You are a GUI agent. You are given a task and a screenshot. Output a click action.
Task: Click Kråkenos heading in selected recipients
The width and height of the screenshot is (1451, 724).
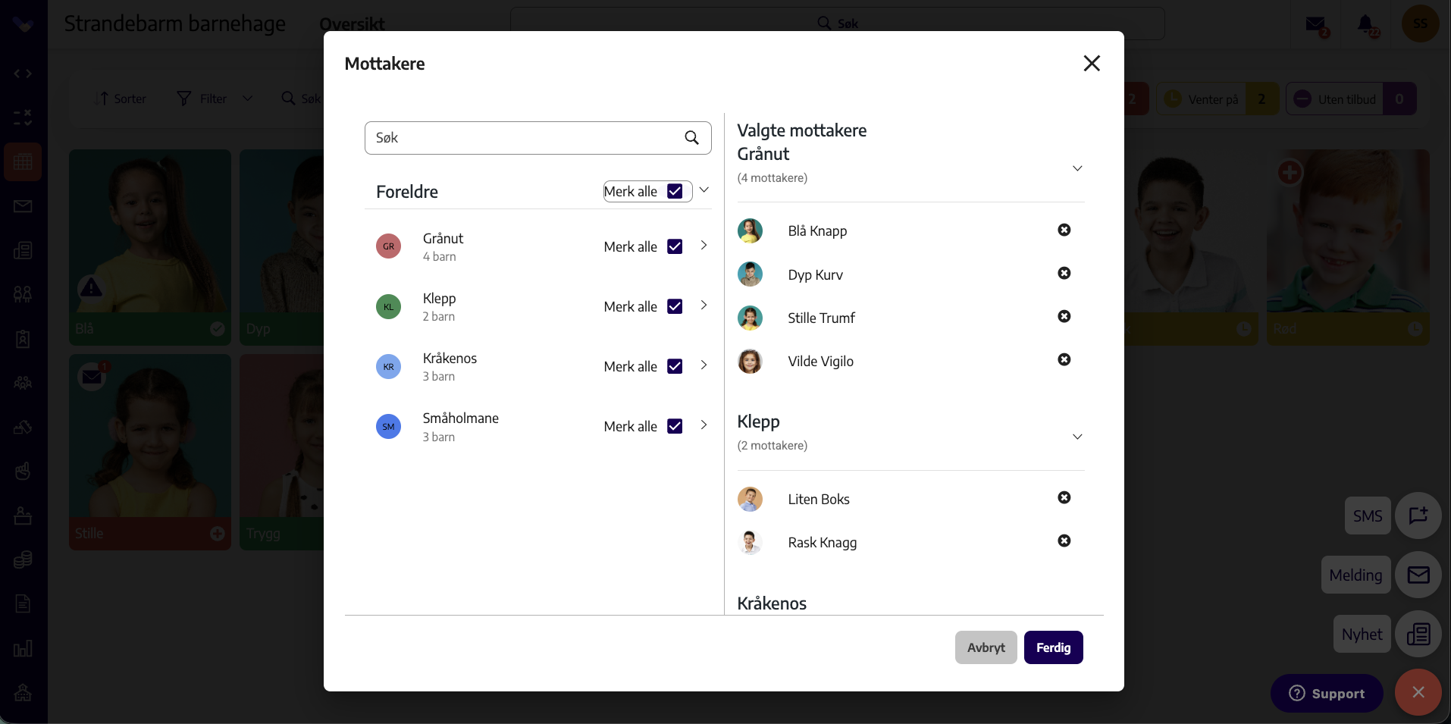[772, 603]
